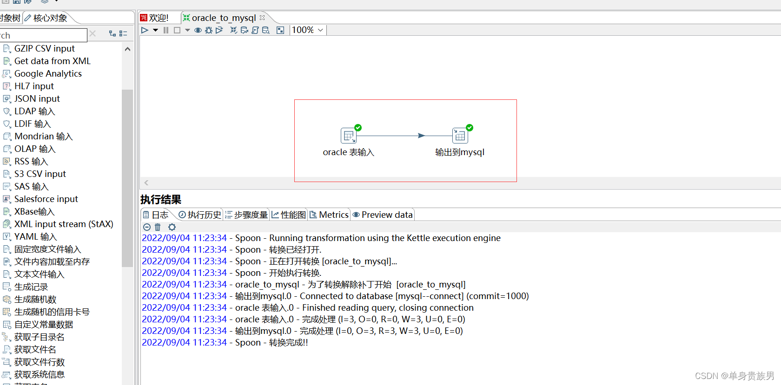The width and height of the screenshot is (781, 385).
Task: Select 文件内容加载至内存 step
Action: 52,261
